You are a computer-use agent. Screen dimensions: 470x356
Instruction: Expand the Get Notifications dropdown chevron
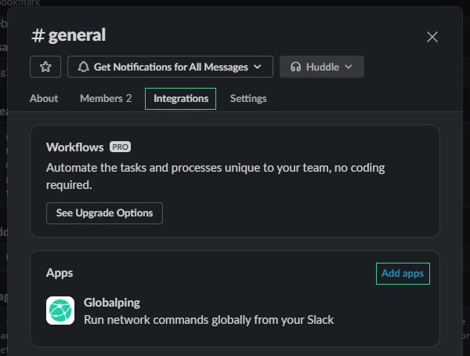pos(258,67)
